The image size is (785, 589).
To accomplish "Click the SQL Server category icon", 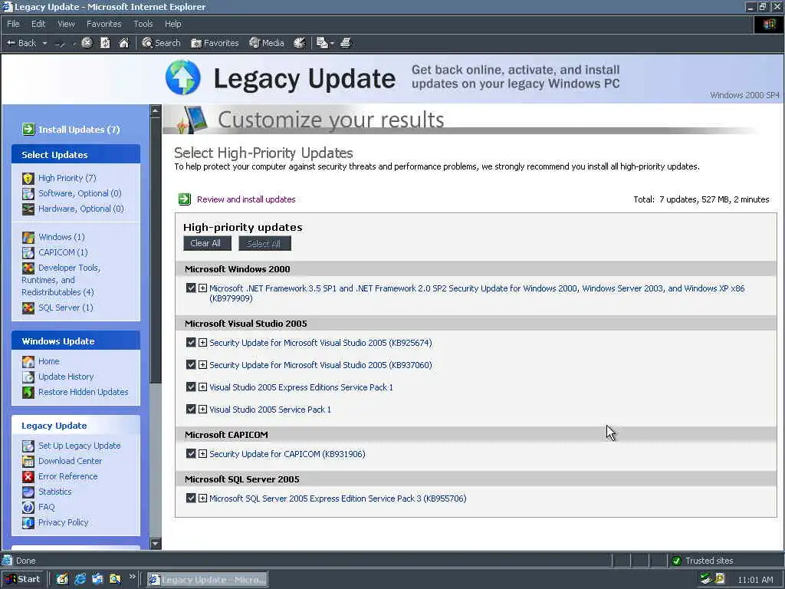I will click(28, 308).
